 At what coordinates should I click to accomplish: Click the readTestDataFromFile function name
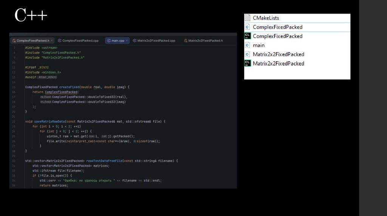[x=104, y=161]
